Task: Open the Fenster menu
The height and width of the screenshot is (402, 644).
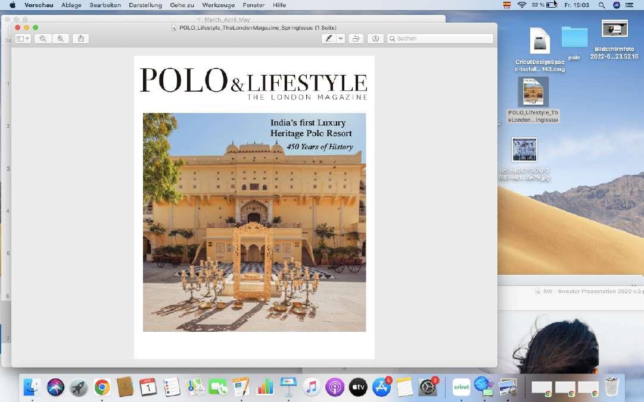Action: click(253, 5)
